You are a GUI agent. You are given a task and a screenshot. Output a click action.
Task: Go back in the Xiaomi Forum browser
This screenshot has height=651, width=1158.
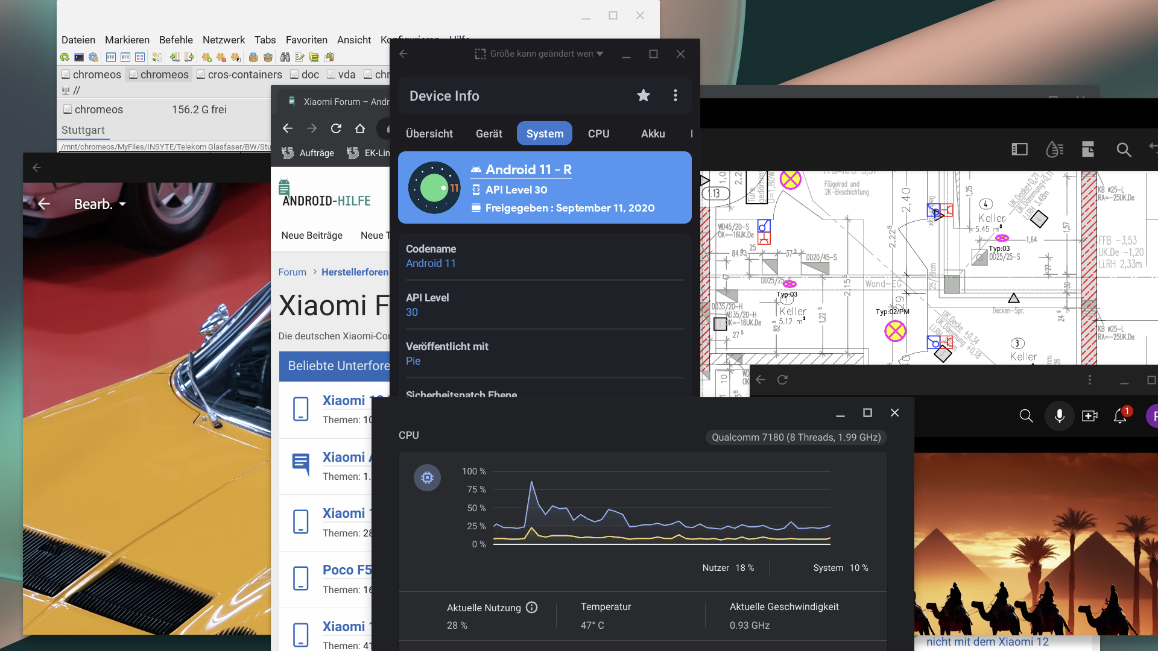tap(288, 128)
